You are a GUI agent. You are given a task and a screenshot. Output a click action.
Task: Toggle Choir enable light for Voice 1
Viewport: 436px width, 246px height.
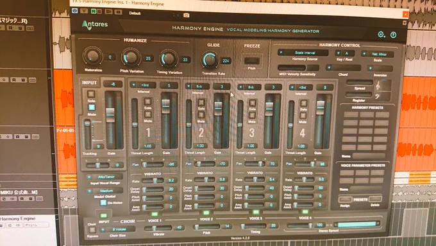pyautogui.click(x=155, y=215)
